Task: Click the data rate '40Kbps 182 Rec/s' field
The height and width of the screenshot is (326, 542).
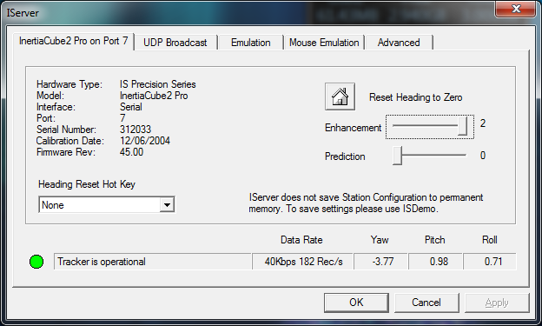Action: click(x=303, y=262)
